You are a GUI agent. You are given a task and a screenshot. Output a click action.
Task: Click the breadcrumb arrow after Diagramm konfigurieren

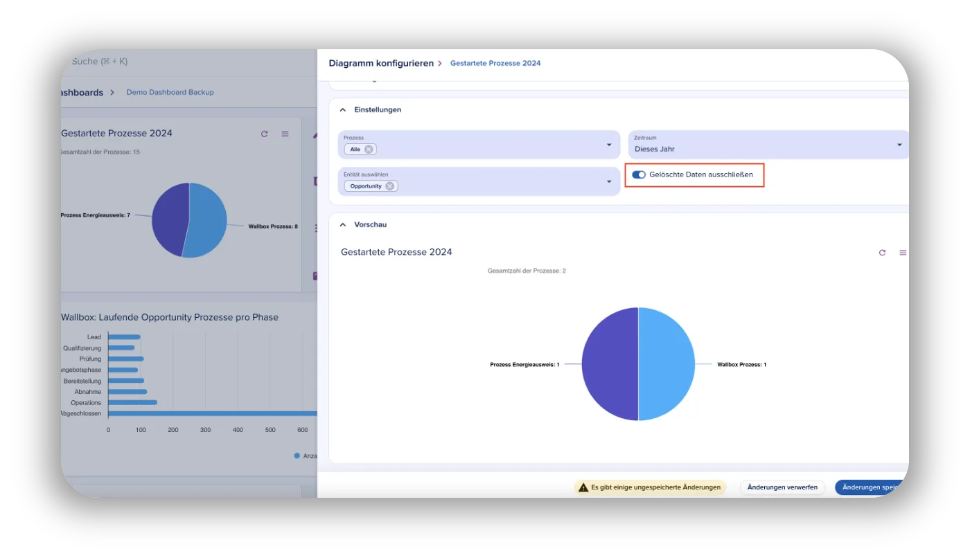(439, 63)
